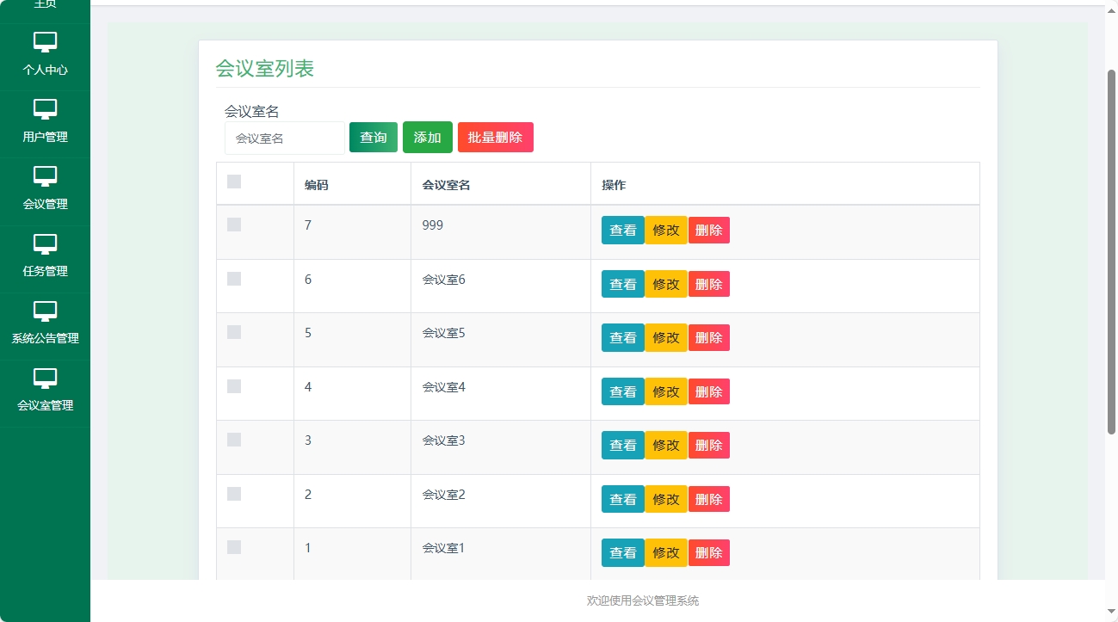Enable the checkbox for 会议室3 row
The image size is (1118, 622).
pyautogui.click(x=232, y=439)
